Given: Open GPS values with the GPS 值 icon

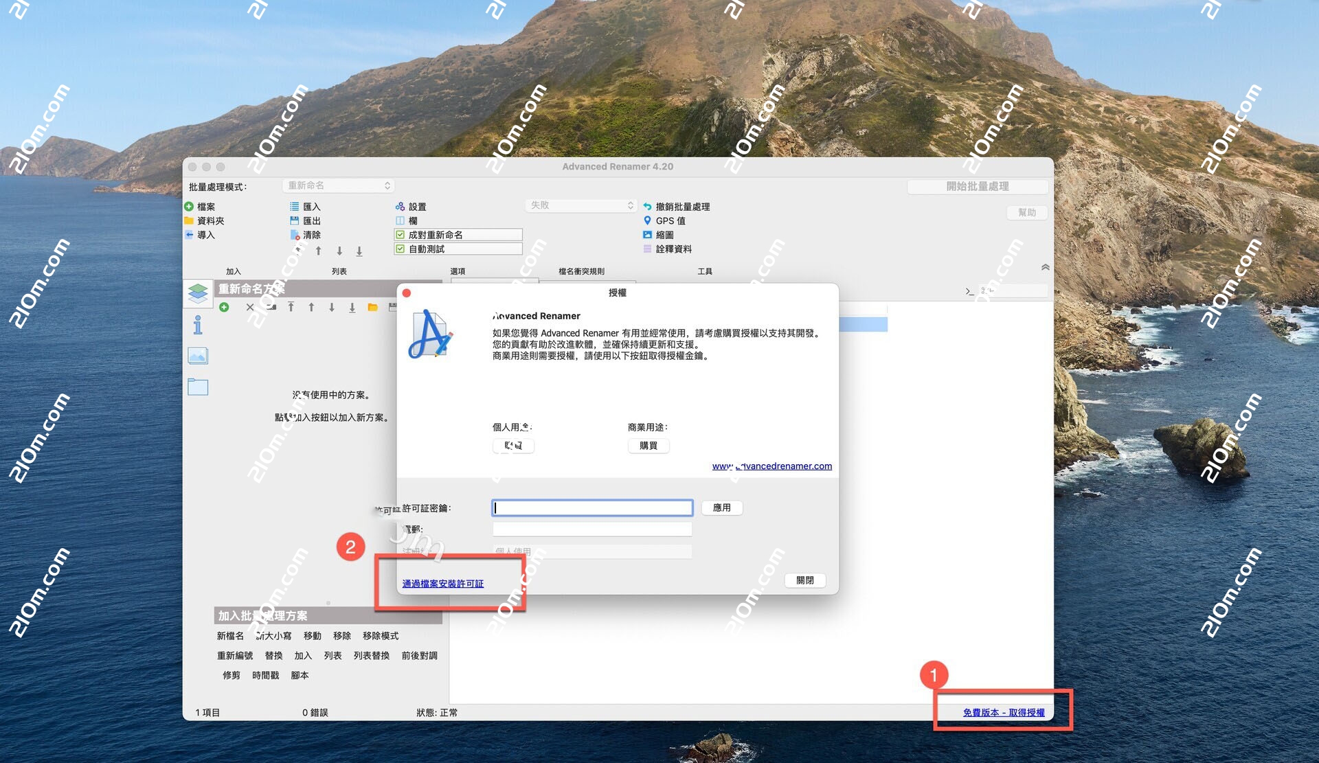Looking at the screenshot, I should [x=646, y=220].
